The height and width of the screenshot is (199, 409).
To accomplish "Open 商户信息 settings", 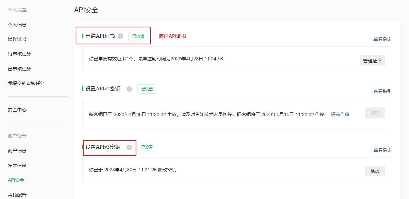I will 17,151.
